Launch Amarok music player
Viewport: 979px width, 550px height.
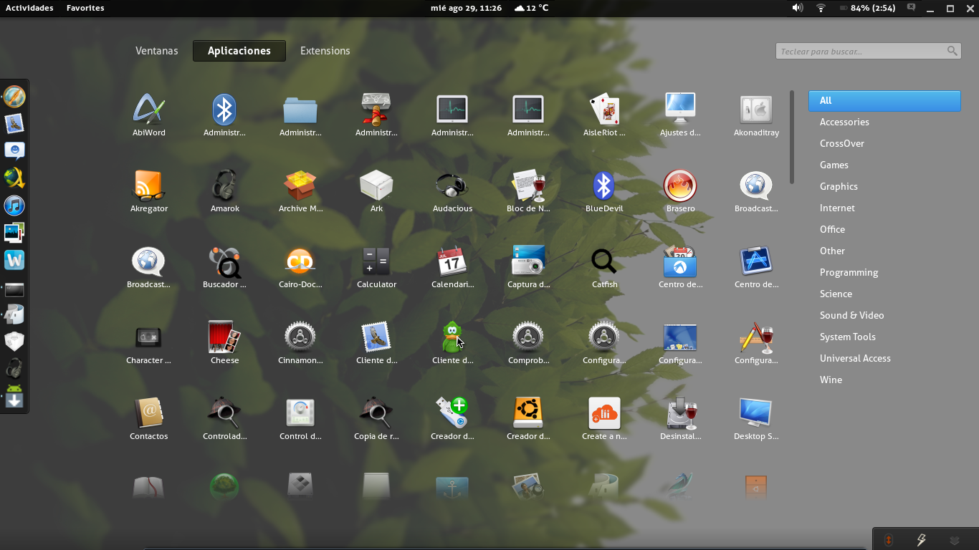click(x=225, y=190)
